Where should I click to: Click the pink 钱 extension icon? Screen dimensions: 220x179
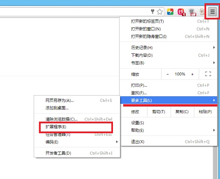181,12
